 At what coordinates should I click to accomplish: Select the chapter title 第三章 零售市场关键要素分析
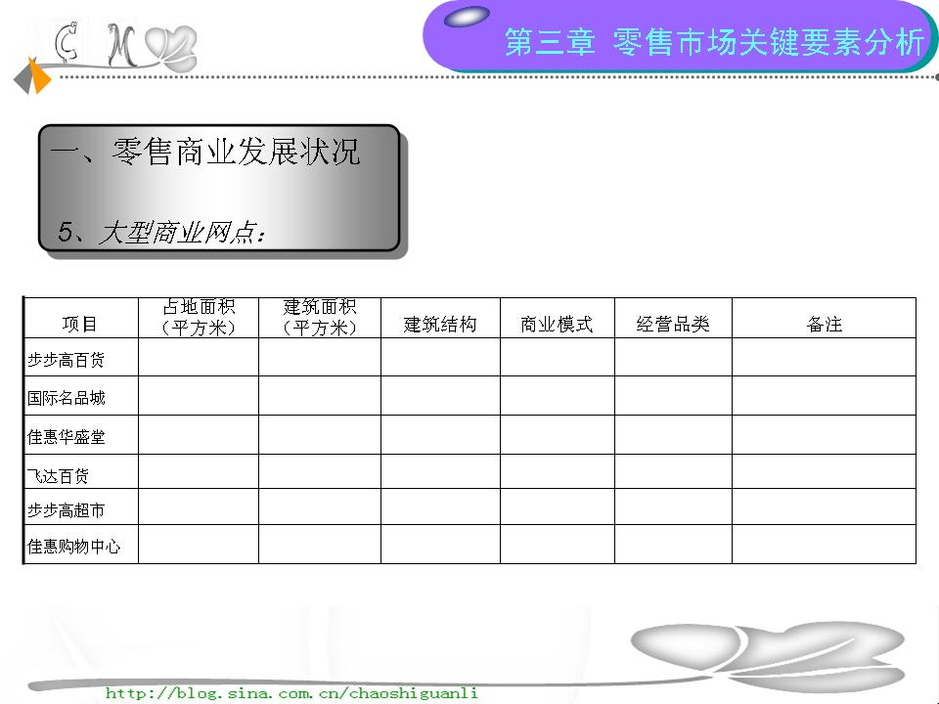[x=713, y=42]
